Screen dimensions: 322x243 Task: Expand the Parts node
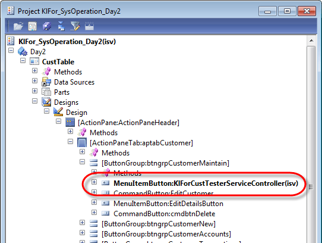click(34, 91)
